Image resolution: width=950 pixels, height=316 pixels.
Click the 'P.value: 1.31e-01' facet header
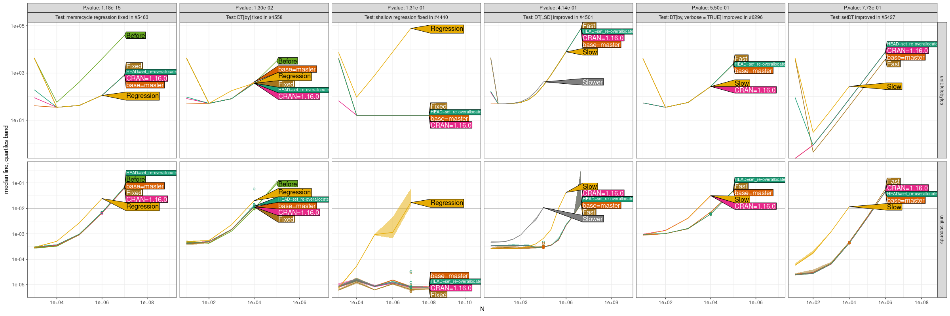[x=406, y=8]
